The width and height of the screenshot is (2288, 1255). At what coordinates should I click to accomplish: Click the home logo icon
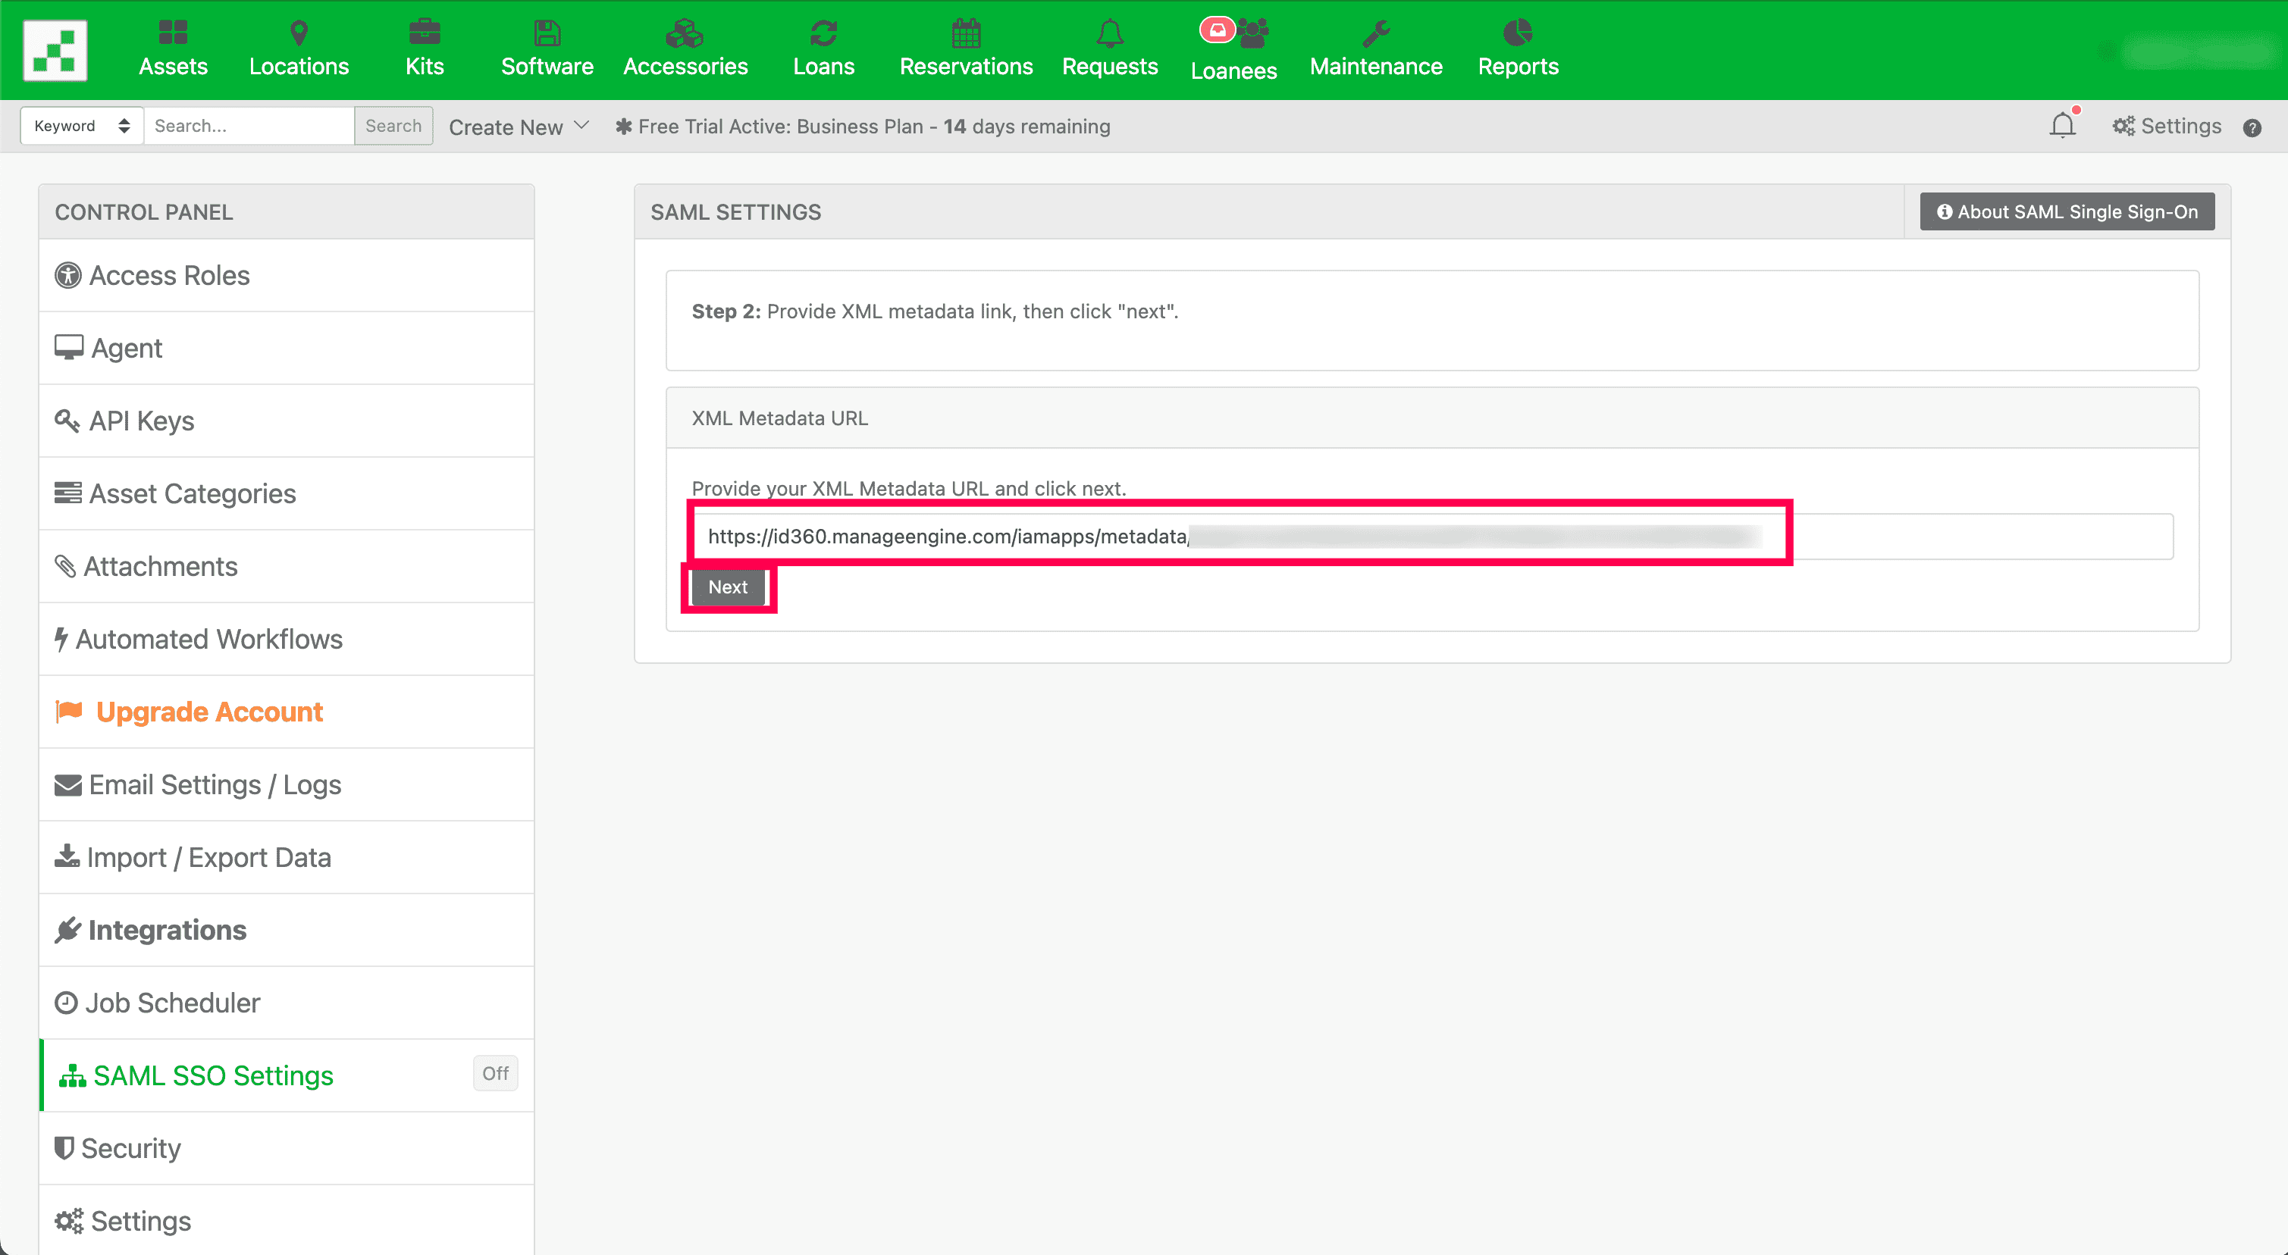coord(55,51)
